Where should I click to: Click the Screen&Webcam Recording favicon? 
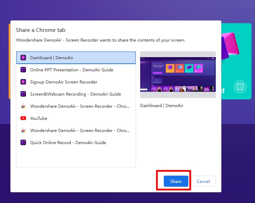click(23, 94)
